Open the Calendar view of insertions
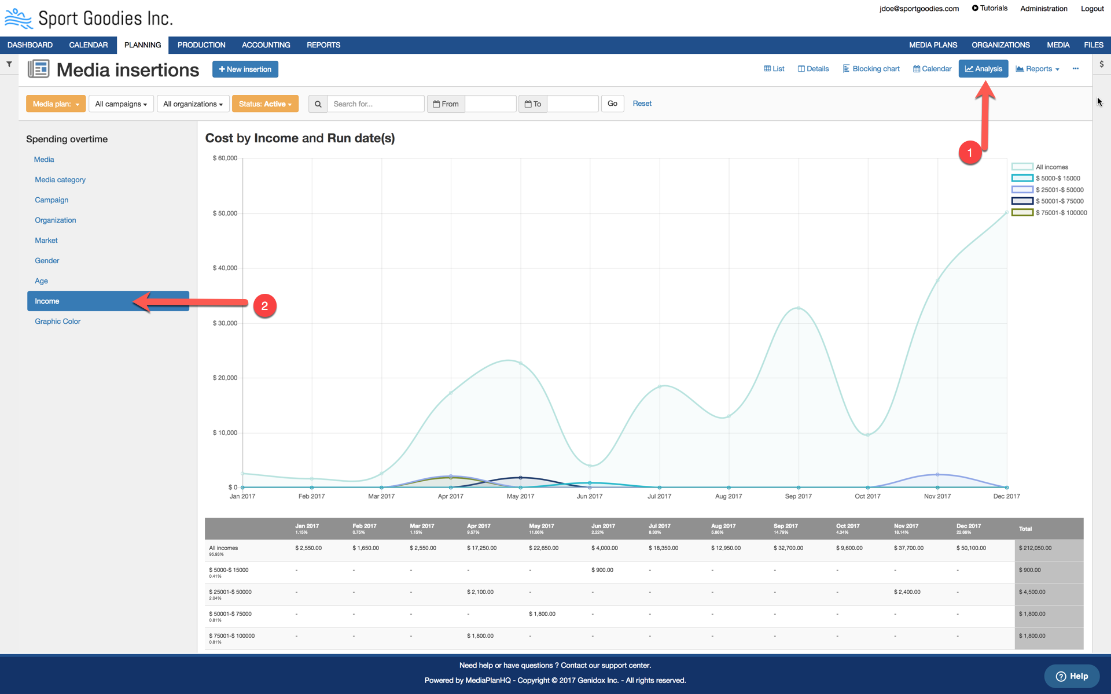 932,69
